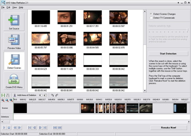Image resolution: width=191 pixels, height=136 pixels.
Task: Step back one frame
Action: point(35,127)
